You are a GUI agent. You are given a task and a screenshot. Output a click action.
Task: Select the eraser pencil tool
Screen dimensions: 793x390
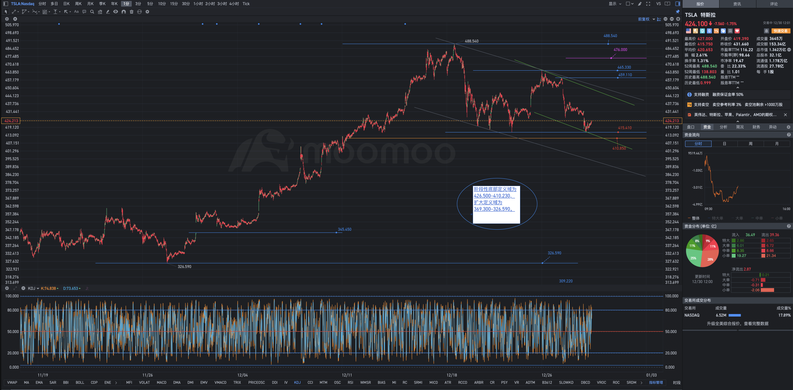(x=108, y=12)
